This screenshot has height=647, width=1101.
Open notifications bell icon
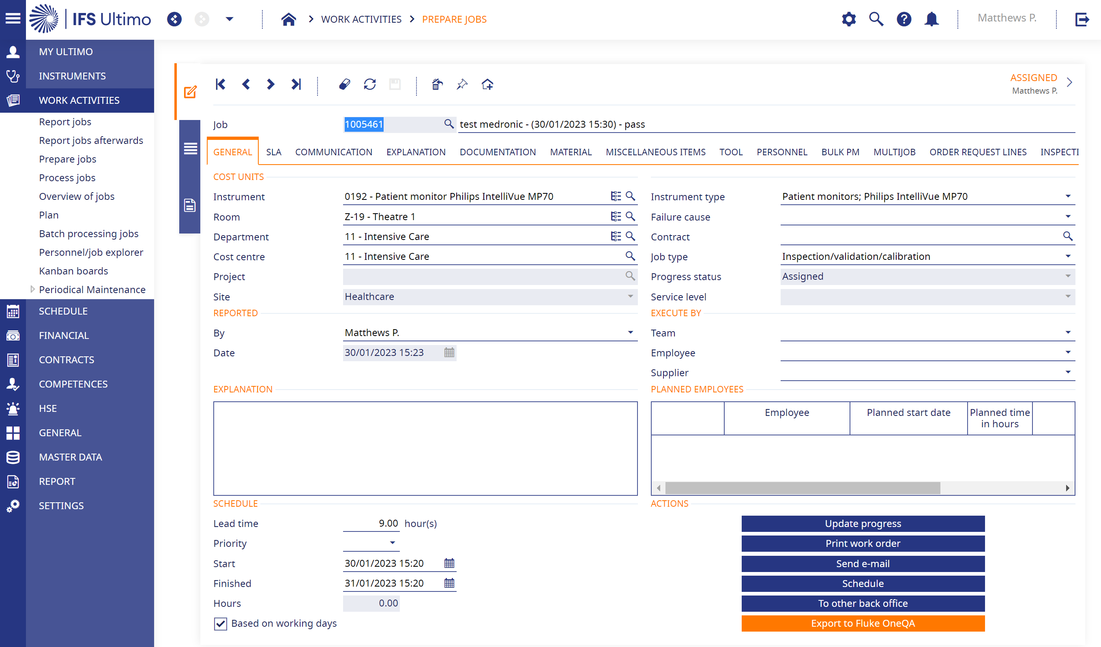click(x=931, y=19)
